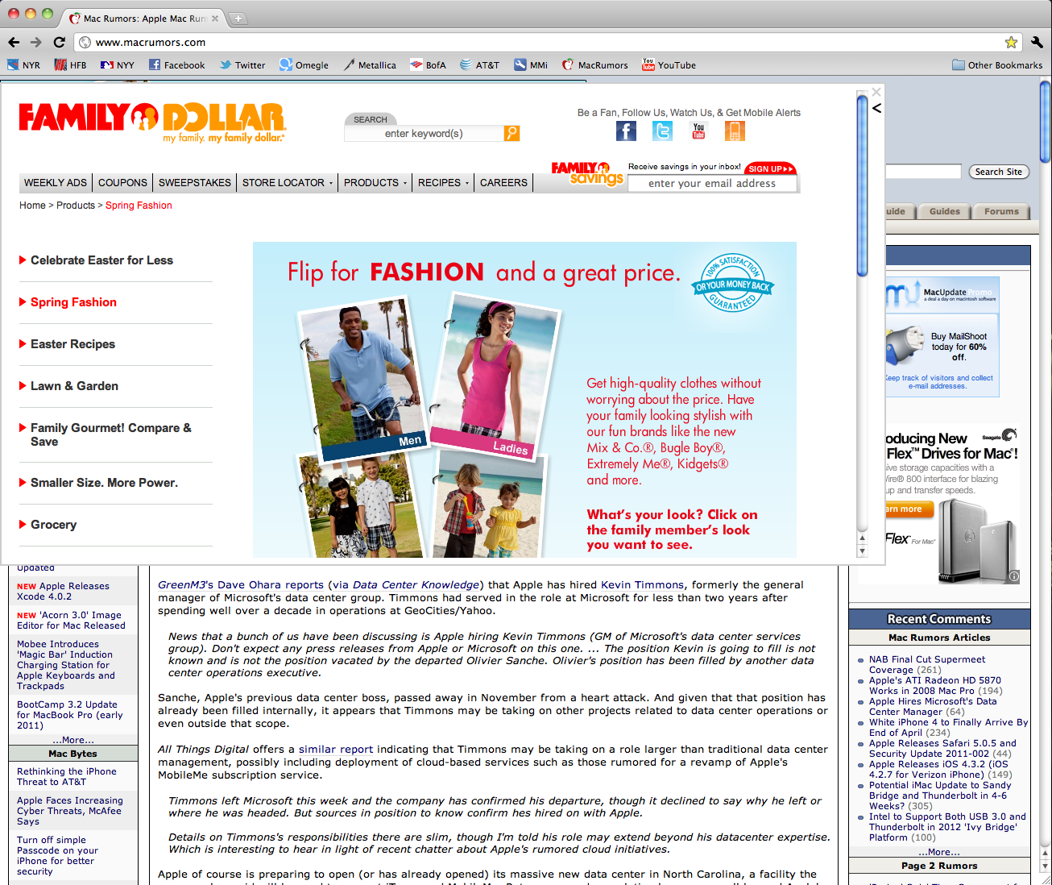Open the Chrome wrench menu
Screen dimensions: 1052x885
click(1037, 42)
